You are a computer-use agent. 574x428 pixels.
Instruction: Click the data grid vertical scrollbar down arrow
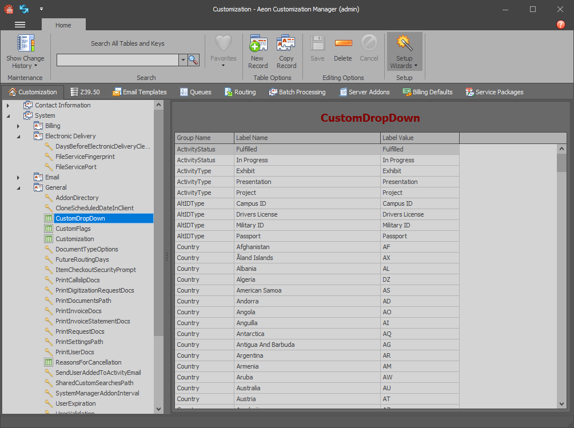(x=561, y=404)
